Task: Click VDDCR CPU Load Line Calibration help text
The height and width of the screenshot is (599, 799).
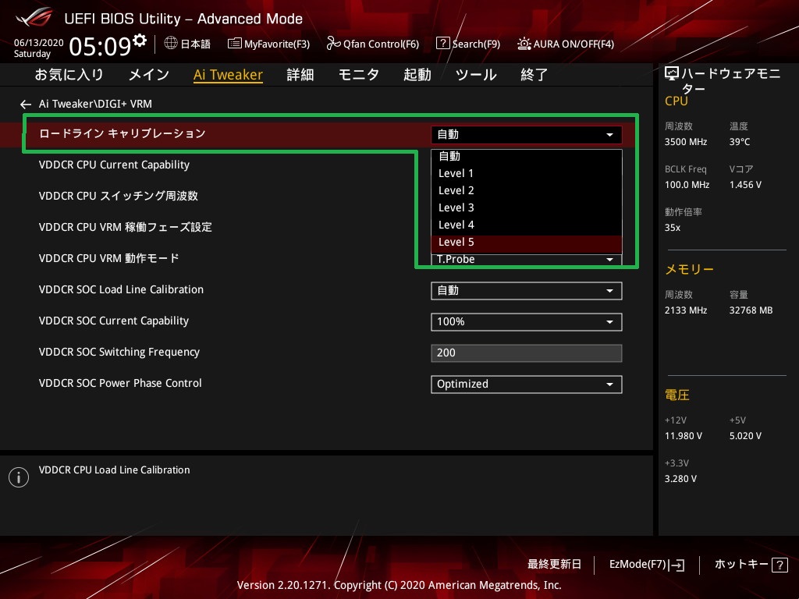Action: click(x=114, y=470)
